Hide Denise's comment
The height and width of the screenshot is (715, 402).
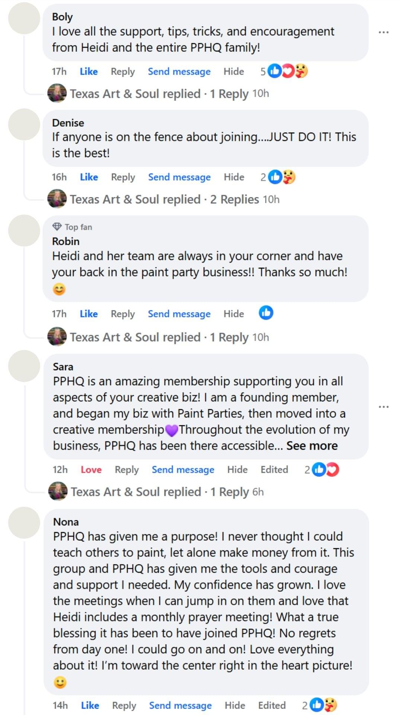(x=234, y=177)
